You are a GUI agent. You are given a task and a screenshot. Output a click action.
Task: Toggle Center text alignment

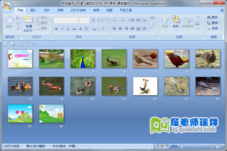point(120,29)
